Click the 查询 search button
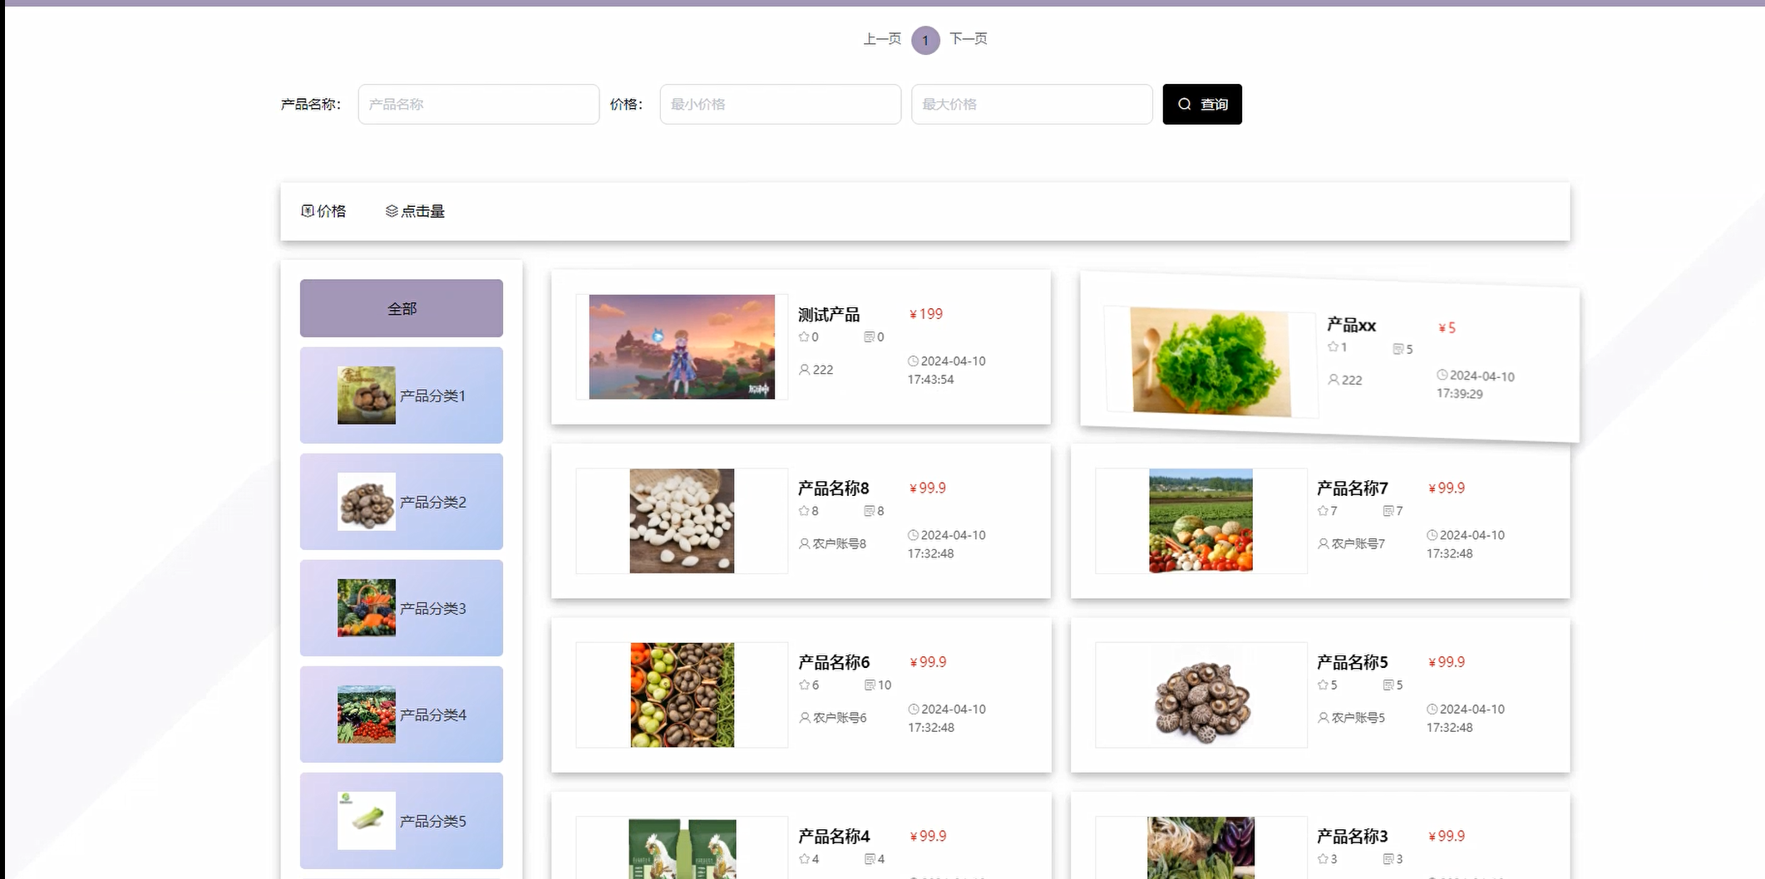The width and height of the screenshot is (1765, 879). (x=1201, y=104)
